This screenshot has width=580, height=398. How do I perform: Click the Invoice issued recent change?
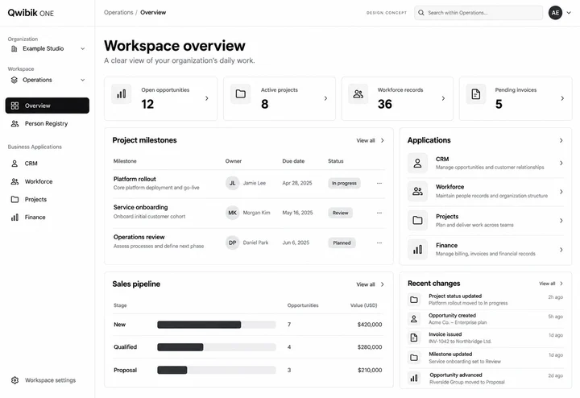[486, 338]
